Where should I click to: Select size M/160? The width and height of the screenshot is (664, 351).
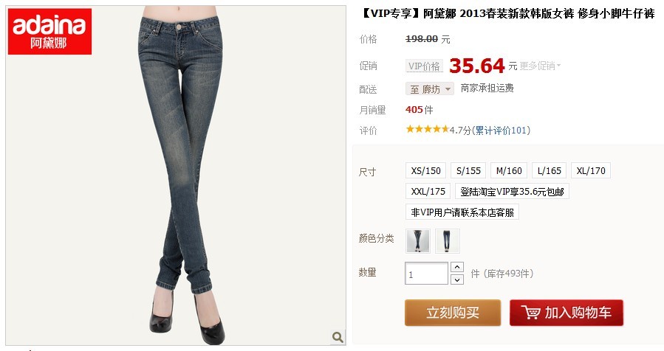(509, 170)
